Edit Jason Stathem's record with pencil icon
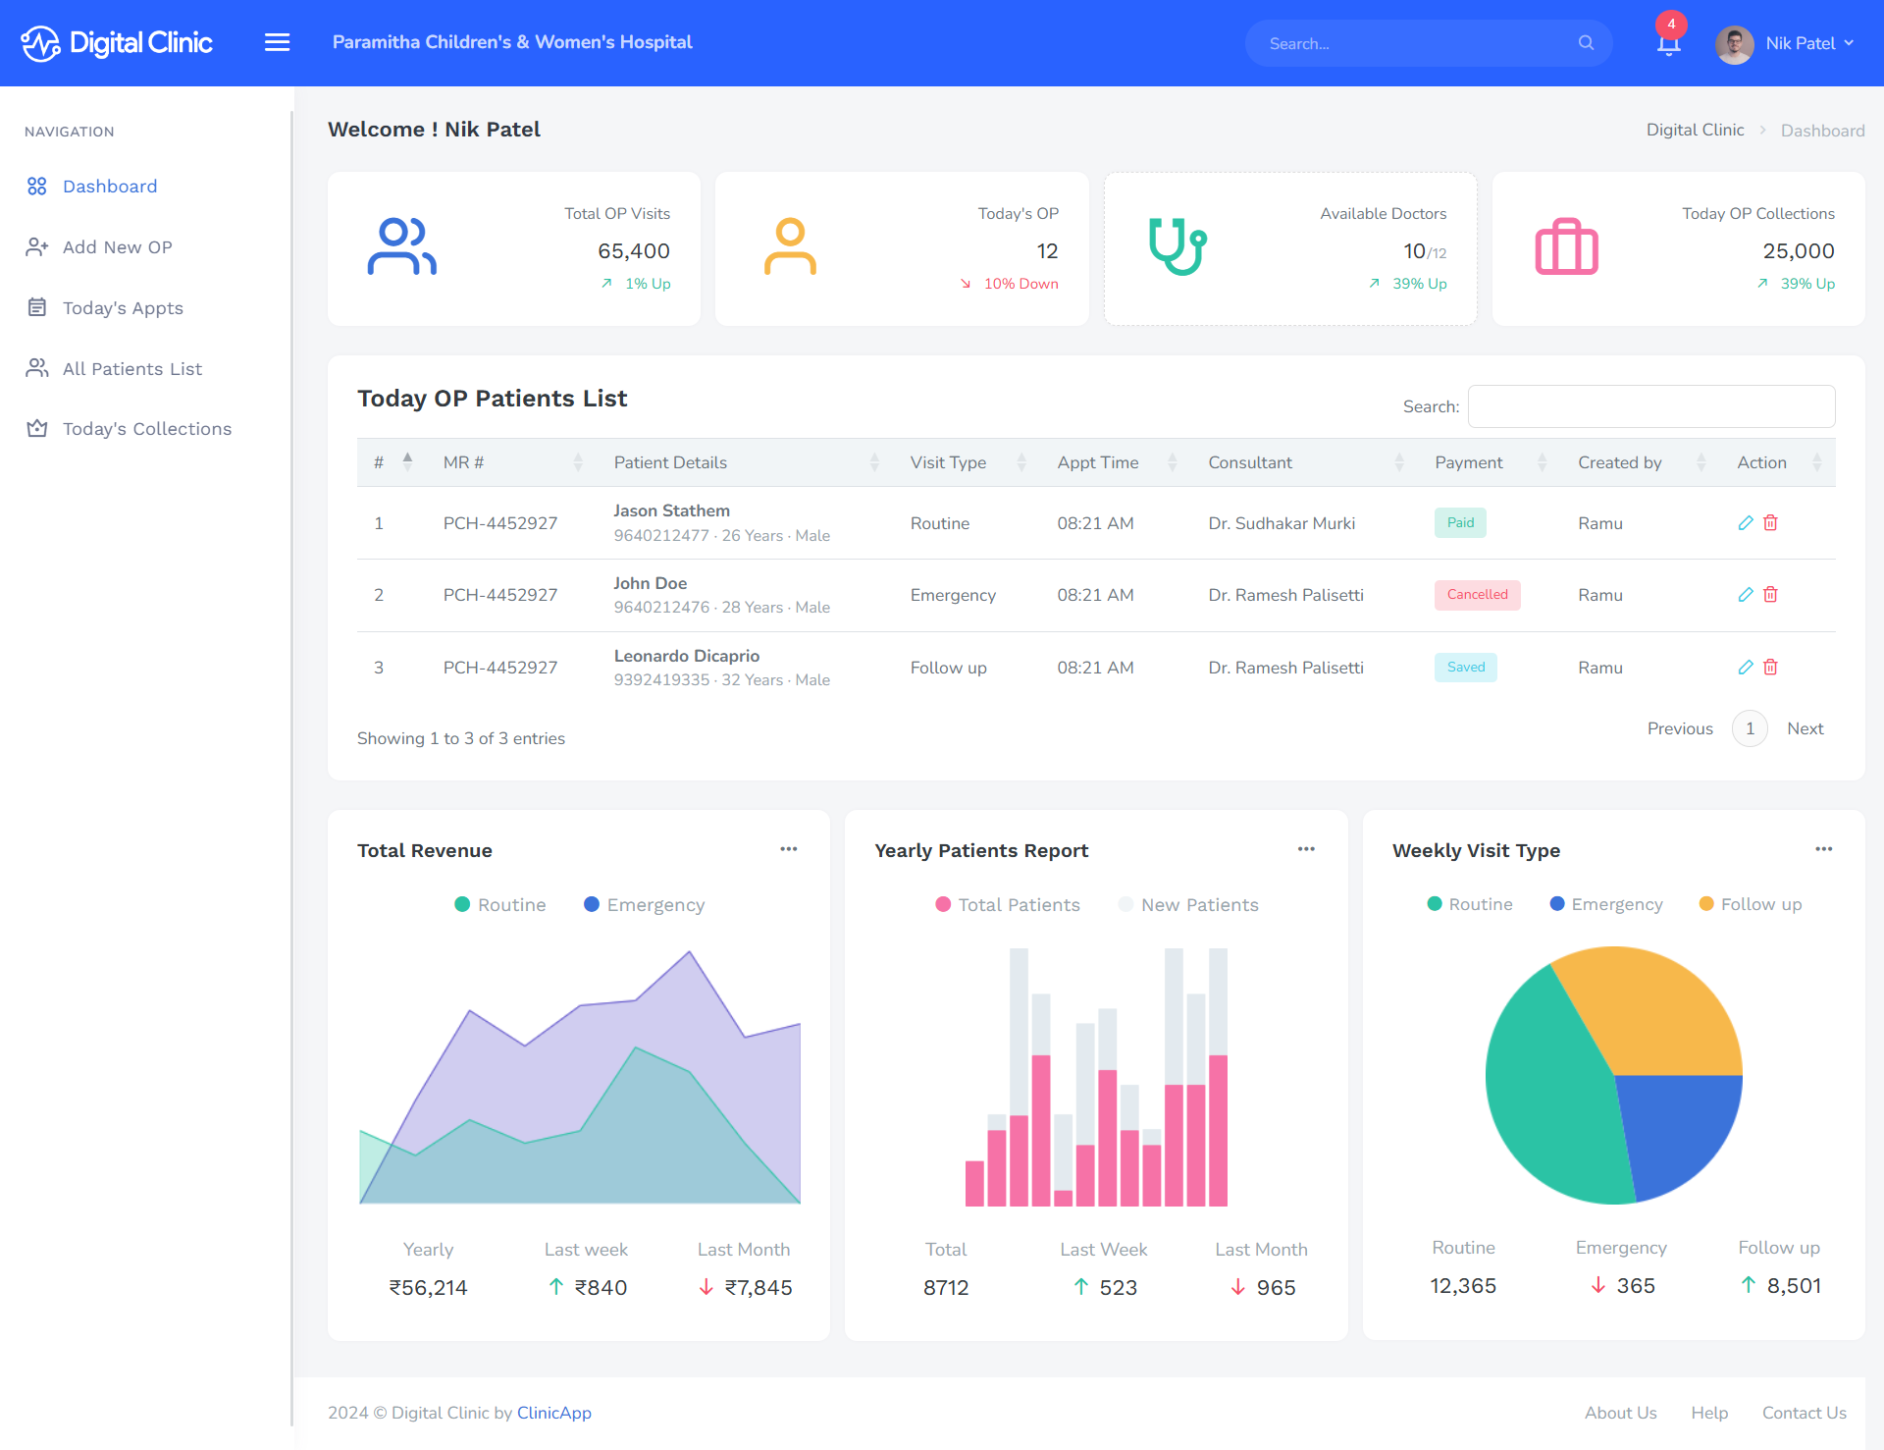Image resolution: width=1884 pixels, height=1450 pixels. click(x=1746, y=523)
